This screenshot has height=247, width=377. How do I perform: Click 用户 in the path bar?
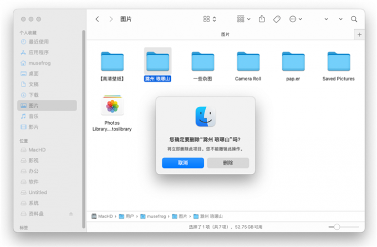126,216
